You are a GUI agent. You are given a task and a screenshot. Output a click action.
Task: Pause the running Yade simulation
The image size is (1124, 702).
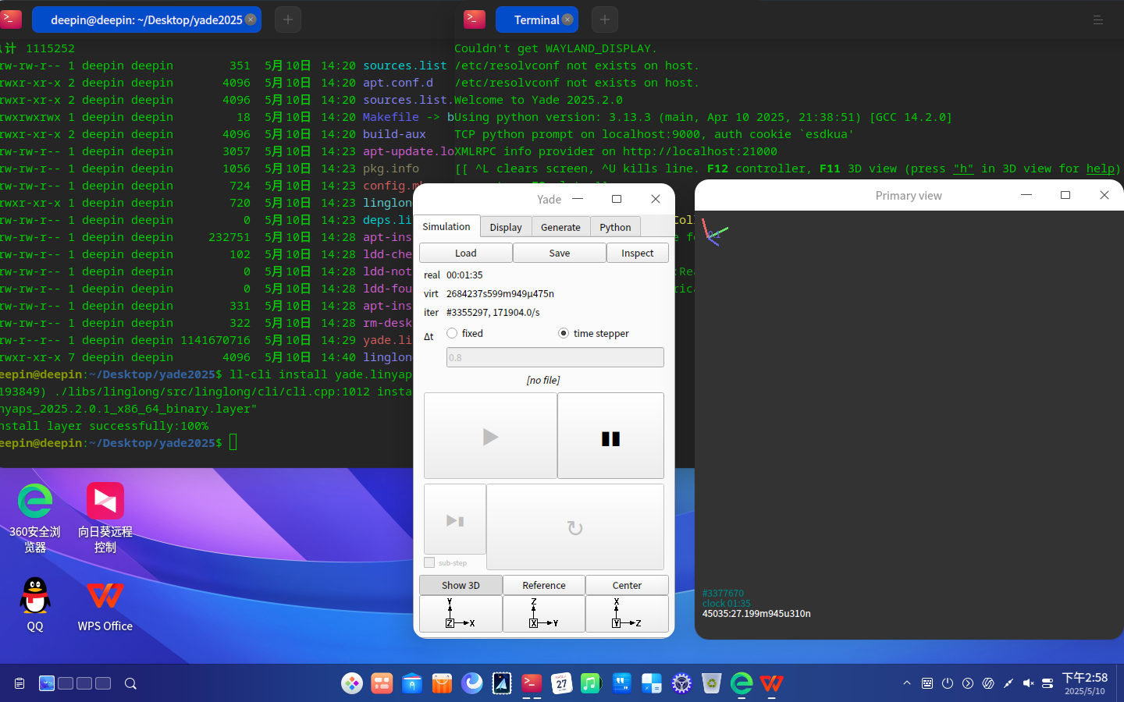coord(610,436)
